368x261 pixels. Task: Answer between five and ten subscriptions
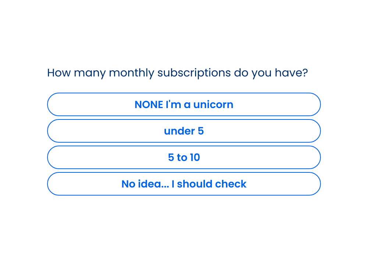[184, 157]
